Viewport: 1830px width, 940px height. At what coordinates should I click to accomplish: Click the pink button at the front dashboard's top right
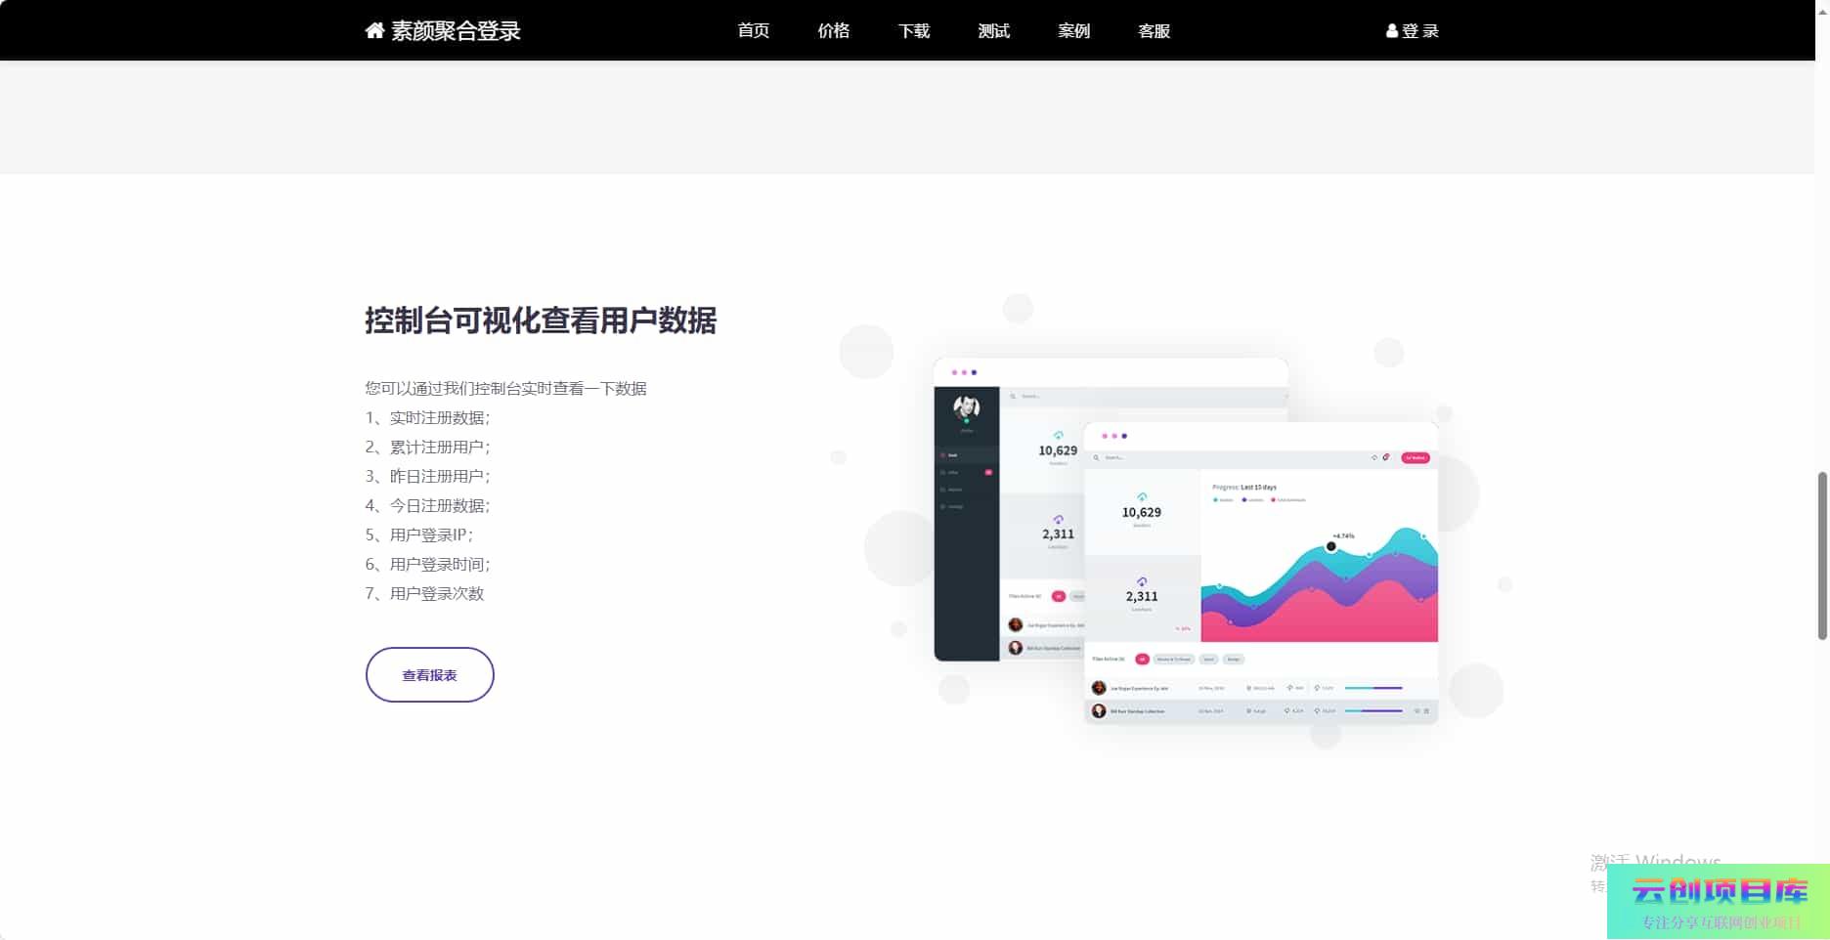coord(1415,457)
